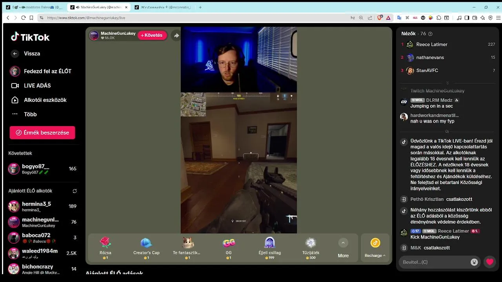This screenshot has width=502, height=282.
Task: Open a new browser tab
Action: pos(200,7)
